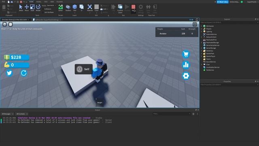Switch to the VIEW ribbon tab

click(x=52, y=2)
